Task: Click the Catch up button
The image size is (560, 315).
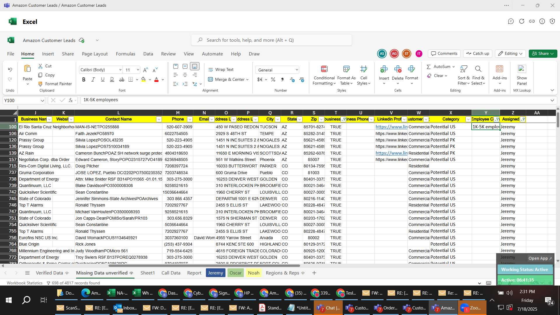Action: tap(478, 54)
